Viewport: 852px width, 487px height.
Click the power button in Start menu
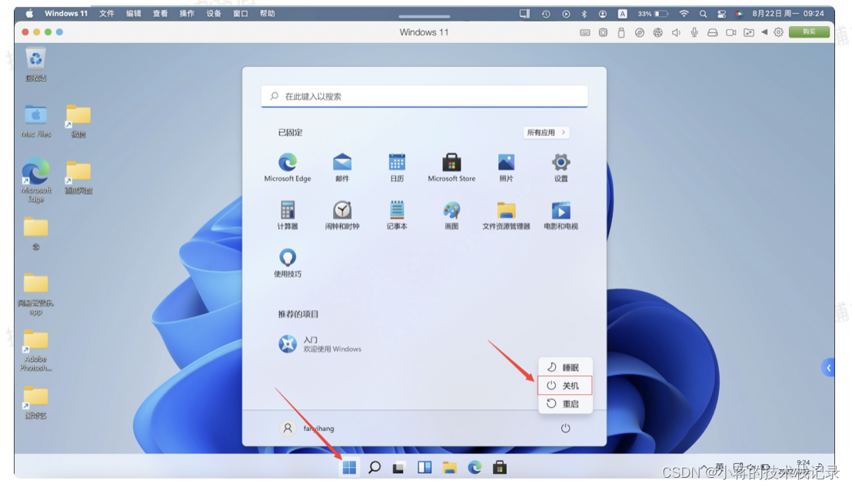click(566, 429)
